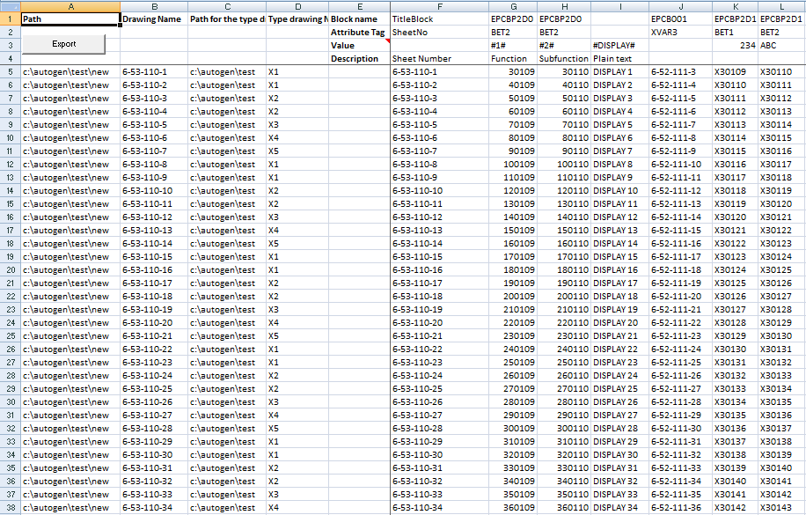Select the '#DISPLAY#' cell
Viewport: 806px width, 515px height.
tap(620, 45)
